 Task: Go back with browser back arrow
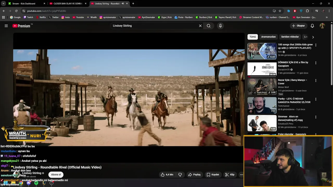tap(4, 11)
